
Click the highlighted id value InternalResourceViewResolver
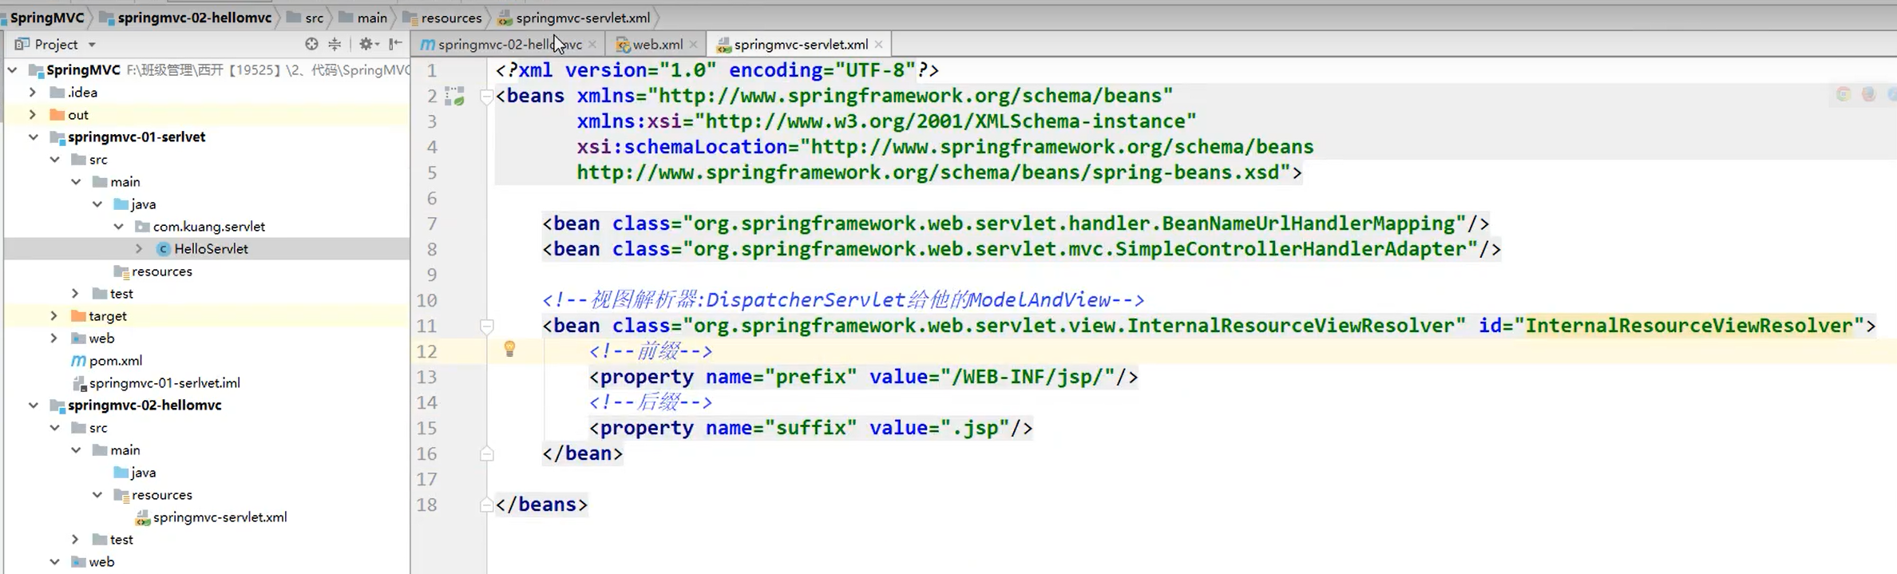(1689, 326)
